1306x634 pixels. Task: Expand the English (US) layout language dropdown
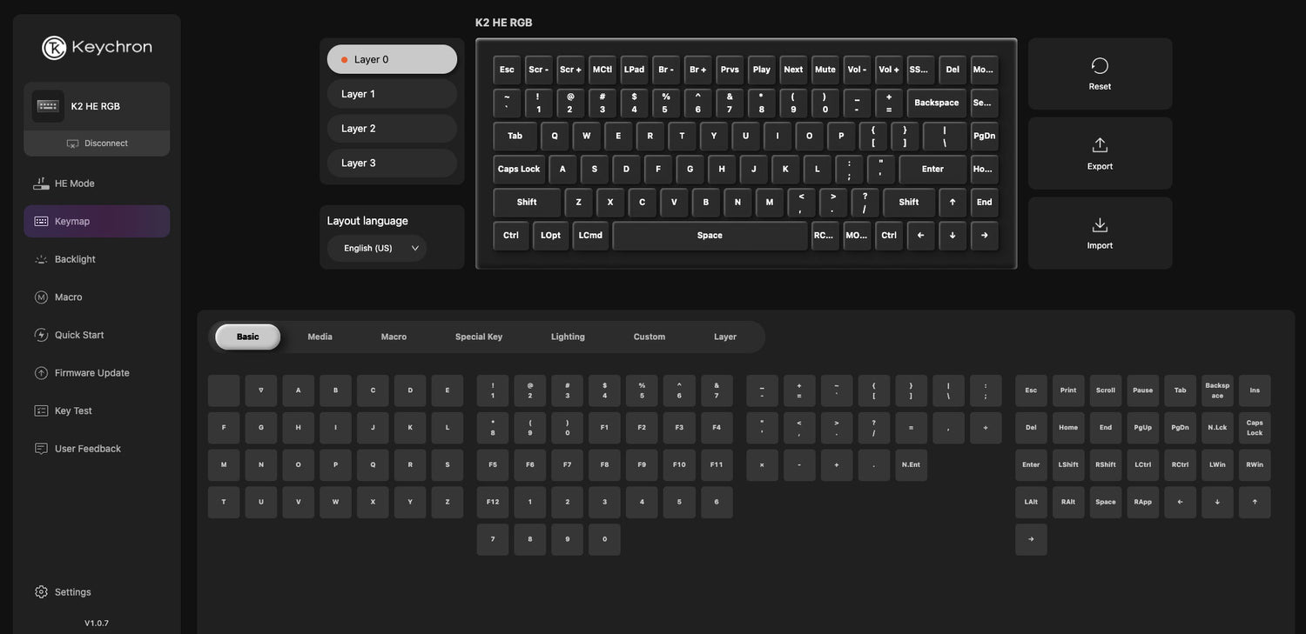click(377, 248)
